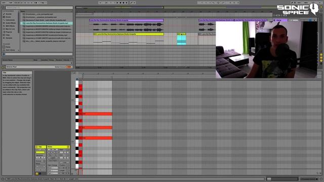324x182 pixels.
Task: Select Disclosure ft Sam Smith Latch file
Action: coord(46,20)
